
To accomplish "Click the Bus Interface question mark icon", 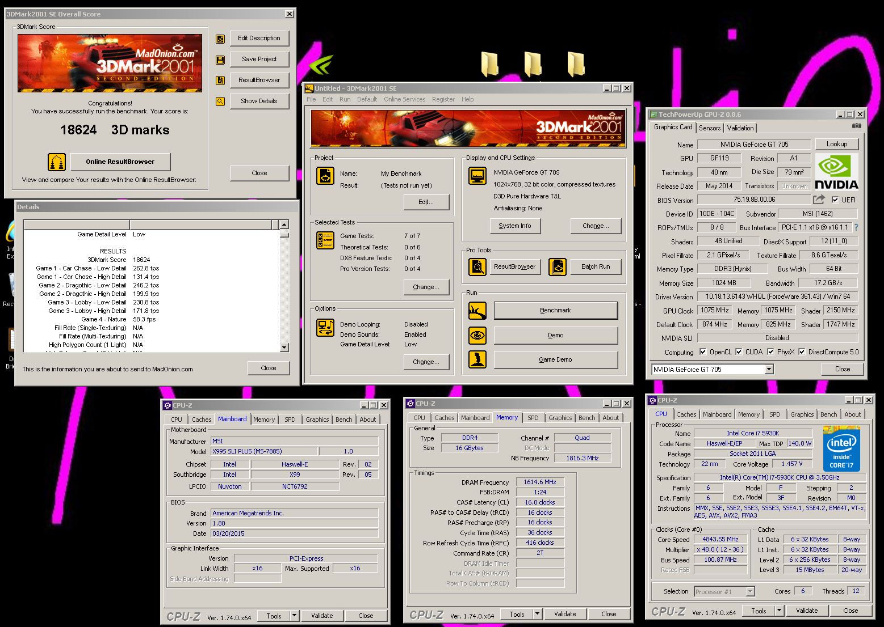I will pyautogui.click(x=856, y=227).
